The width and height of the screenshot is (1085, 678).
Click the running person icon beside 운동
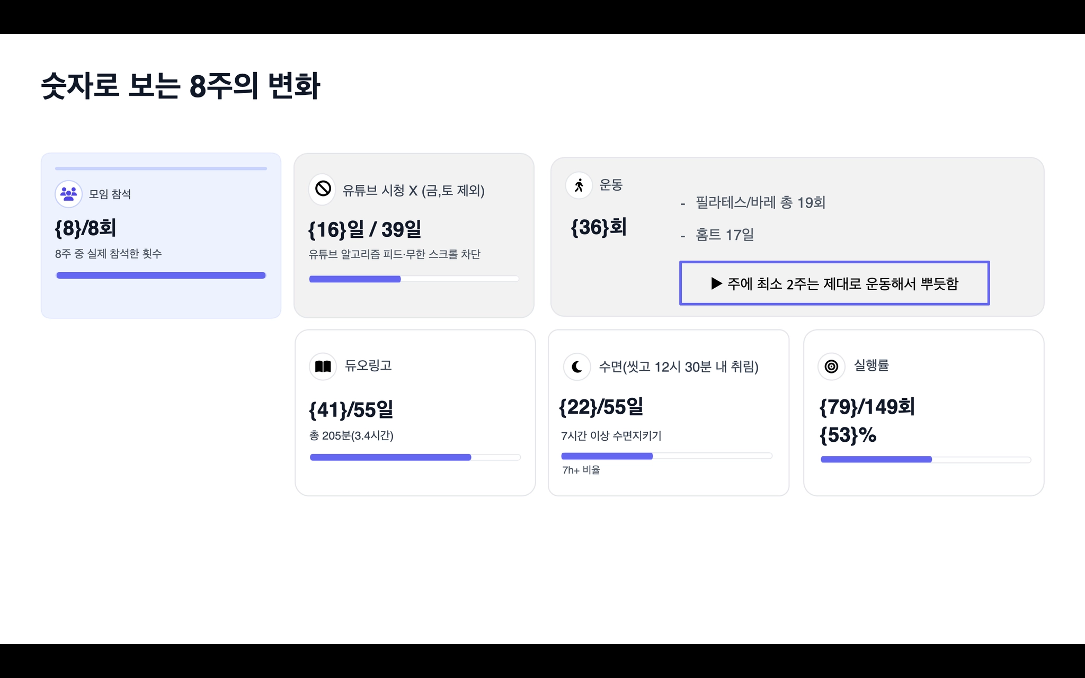coord(579,185)
